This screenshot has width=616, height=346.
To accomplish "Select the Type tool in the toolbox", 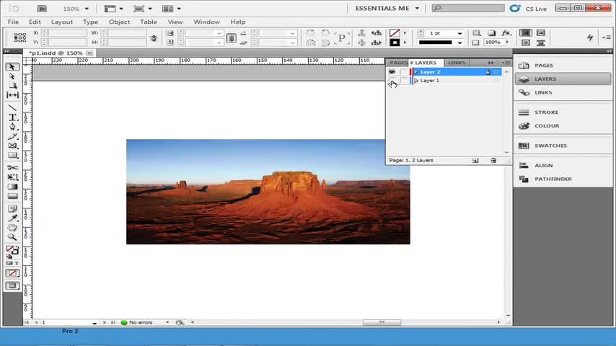I will (12, 117).
